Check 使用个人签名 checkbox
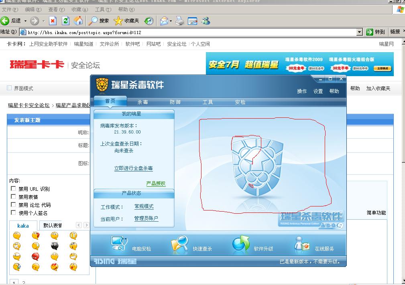 (x=13, y=212)
